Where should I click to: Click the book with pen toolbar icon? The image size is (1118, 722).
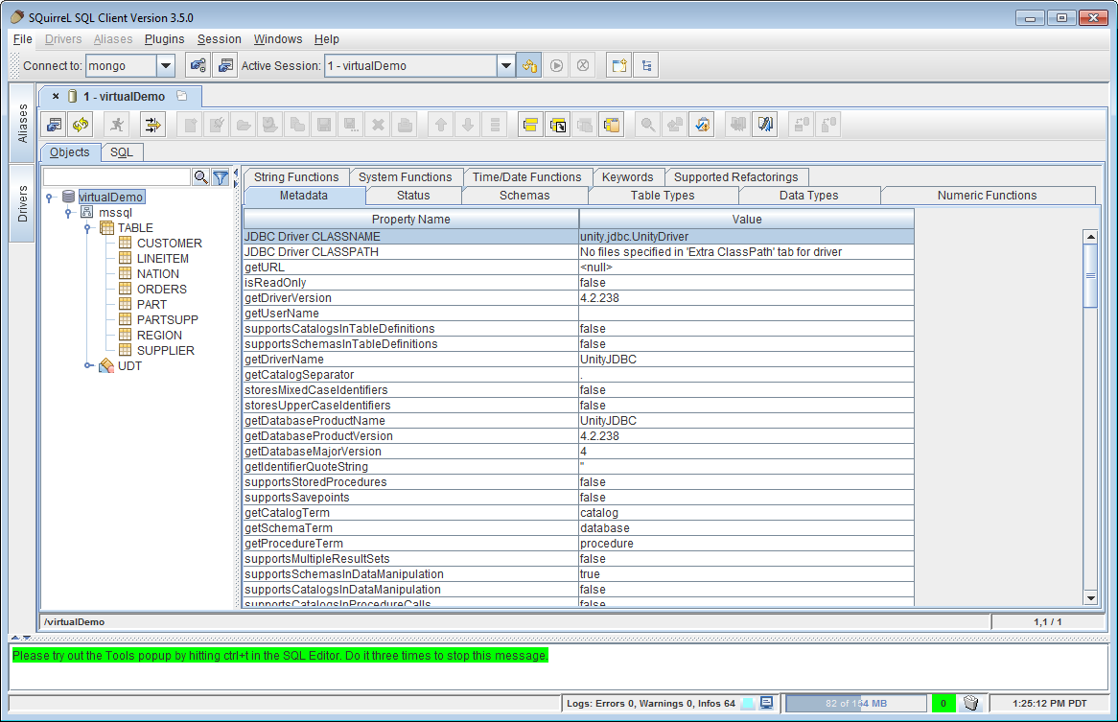click(x=764, y=125)
